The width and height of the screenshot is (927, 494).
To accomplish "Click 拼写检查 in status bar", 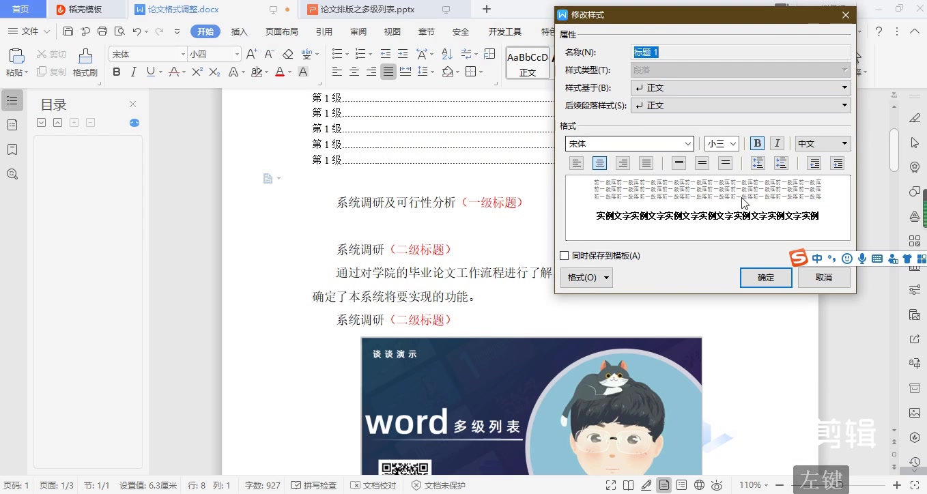I will coord(314,485).
